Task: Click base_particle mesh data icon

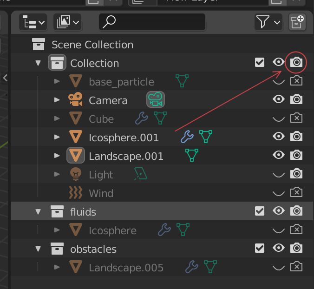Action: click(x=182, y=81)
